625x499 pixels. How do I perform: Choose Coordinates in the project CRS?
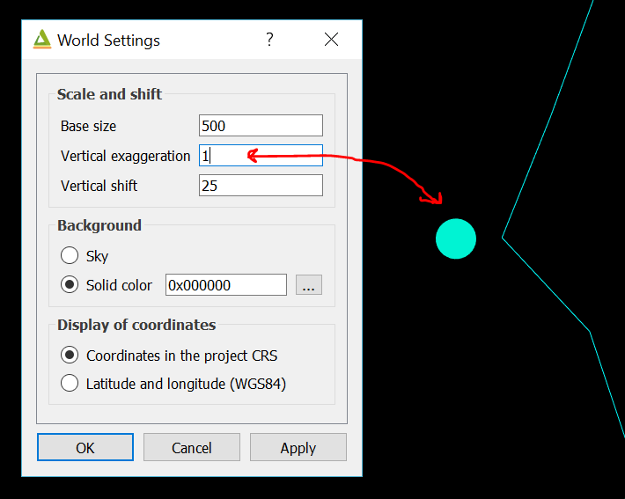[x=70, y=356]
